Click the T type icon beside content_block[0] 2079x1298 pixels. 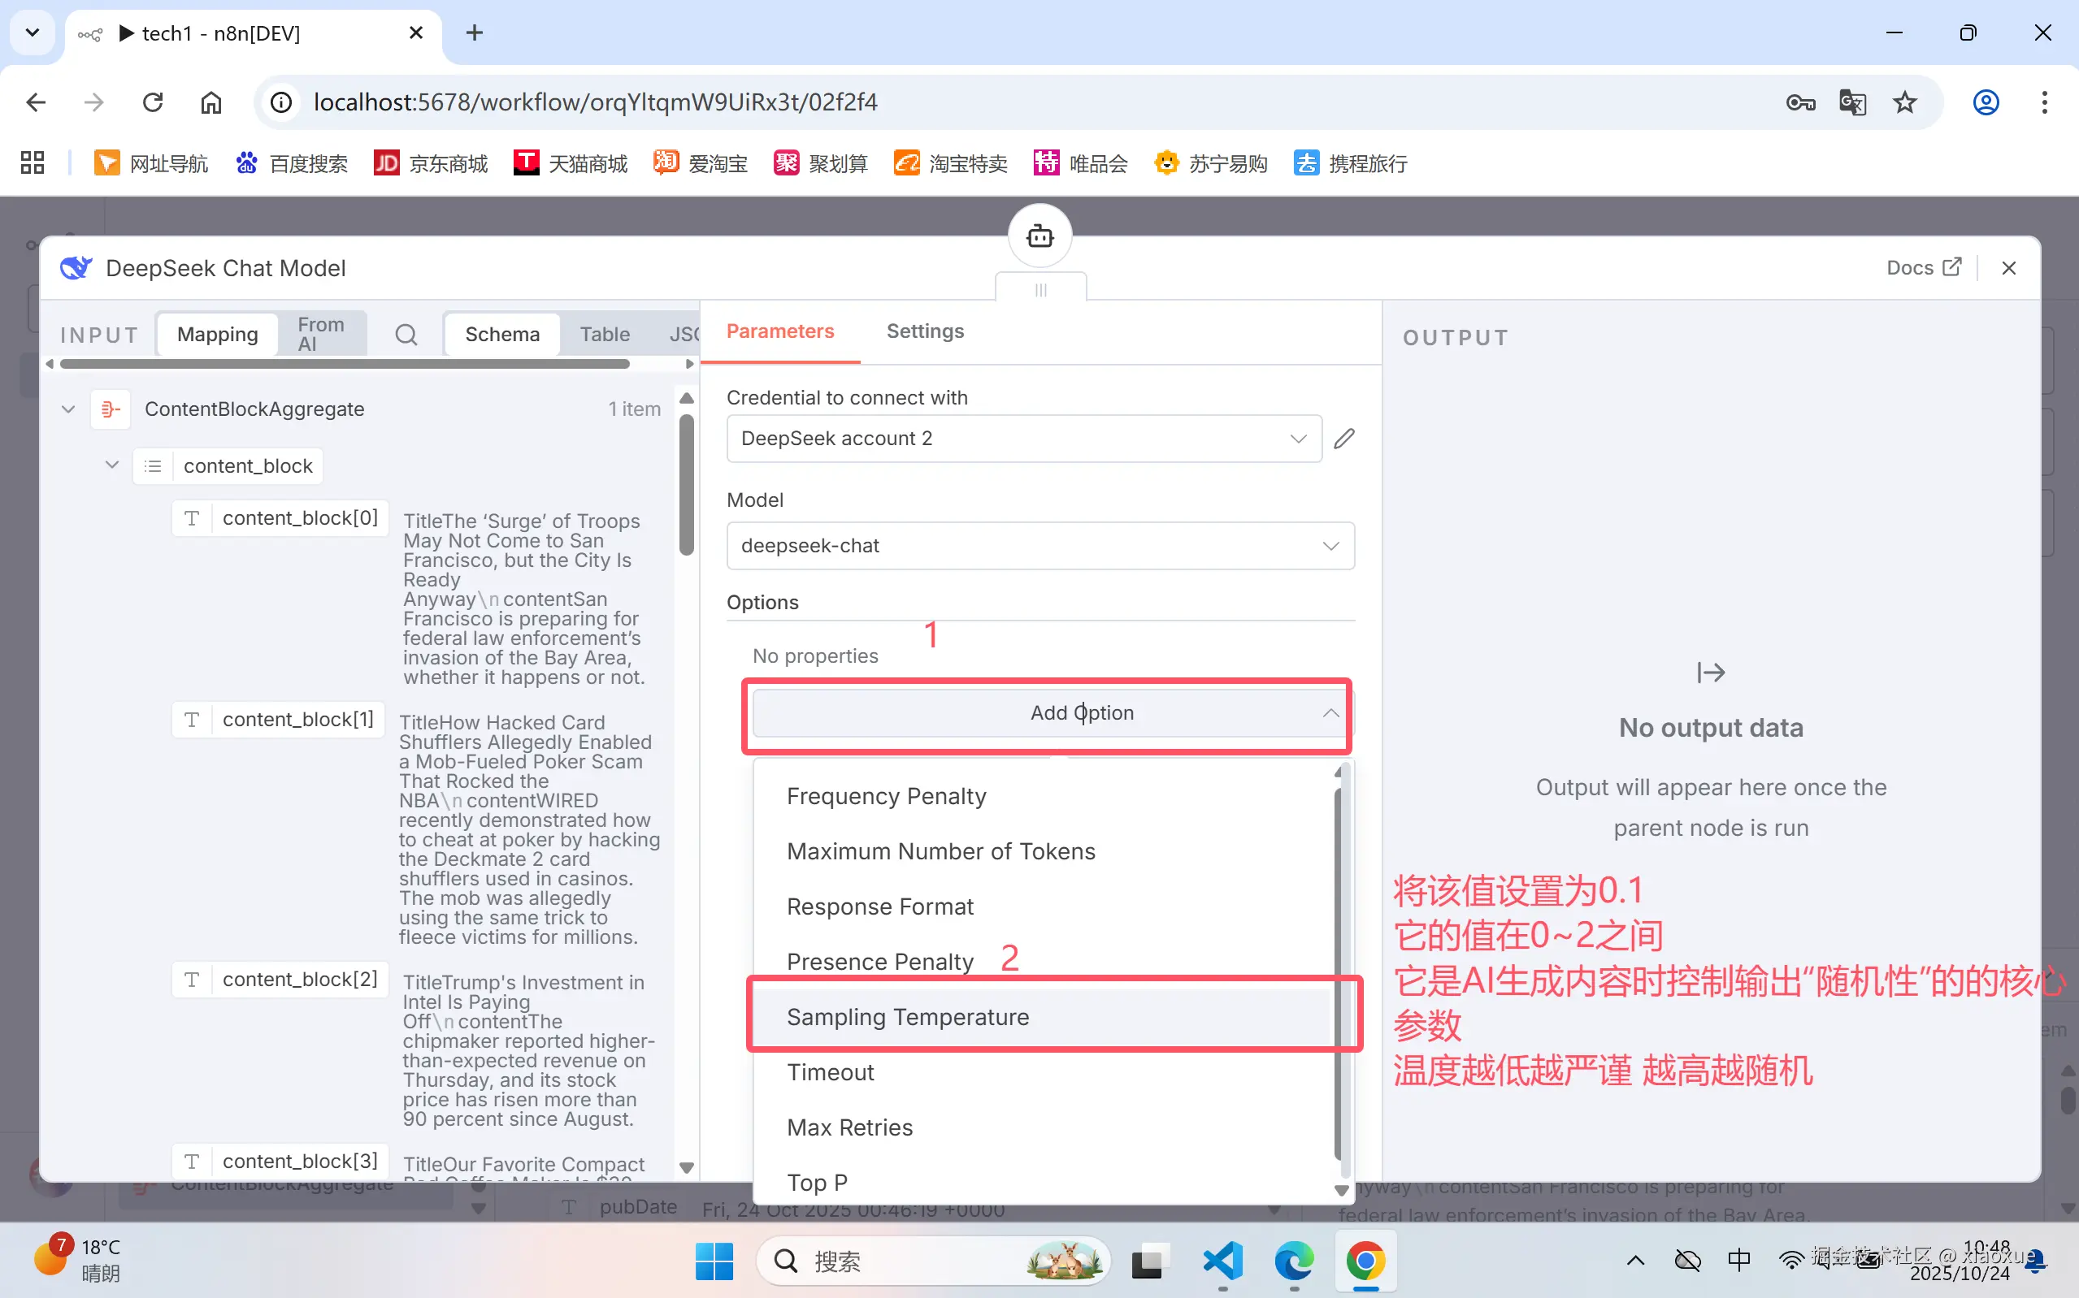[x=192, y=517]
